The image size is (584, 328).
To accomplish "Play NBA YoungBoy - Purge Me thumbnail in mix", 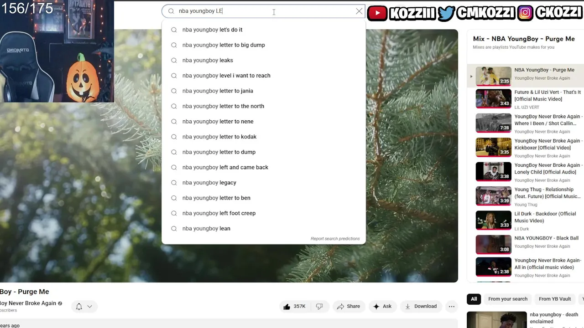I will [494, 76].
